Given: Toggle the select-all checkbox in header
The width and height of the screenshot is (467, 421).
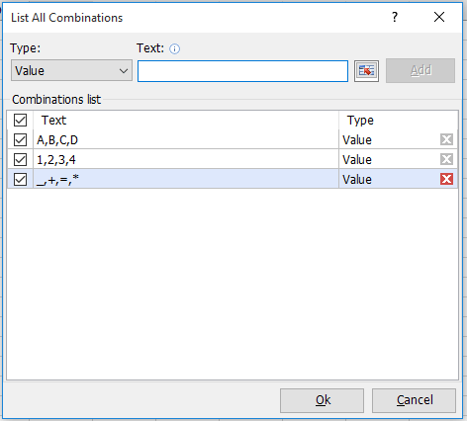Looking at the screenshot, I should 20,120.
